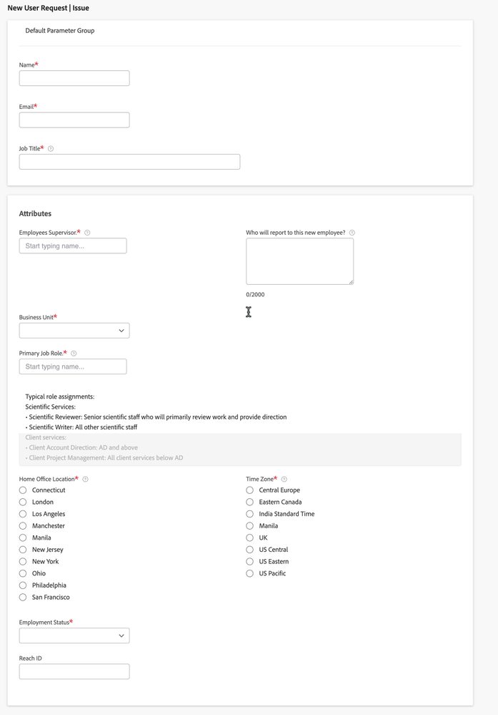498x715 pixels.
Task: Click the Employees Supervisor name field
Action: pyautogui.click(x=73, y=245)
